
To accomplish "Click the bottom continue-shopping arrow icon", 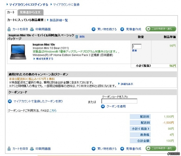I will [94, 149].
